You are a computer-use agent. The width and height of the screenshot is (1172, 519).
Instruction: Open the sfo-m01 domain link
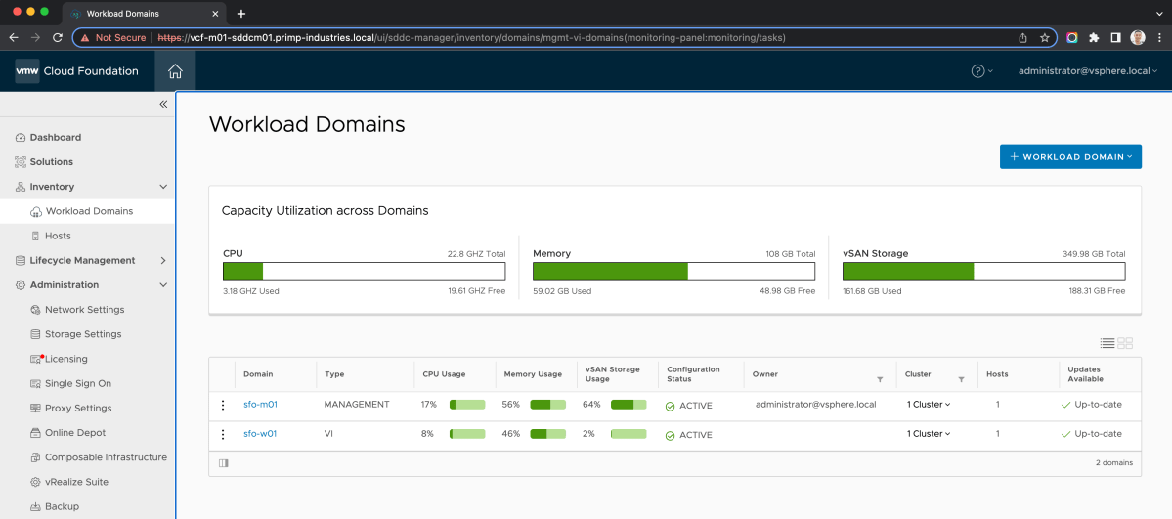[x=260, y=405]
